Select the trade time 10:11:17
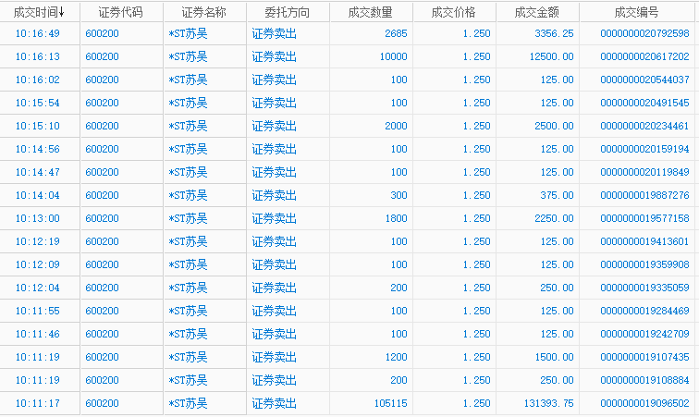The height and width of the screenshot is (417, 699). 37,404
